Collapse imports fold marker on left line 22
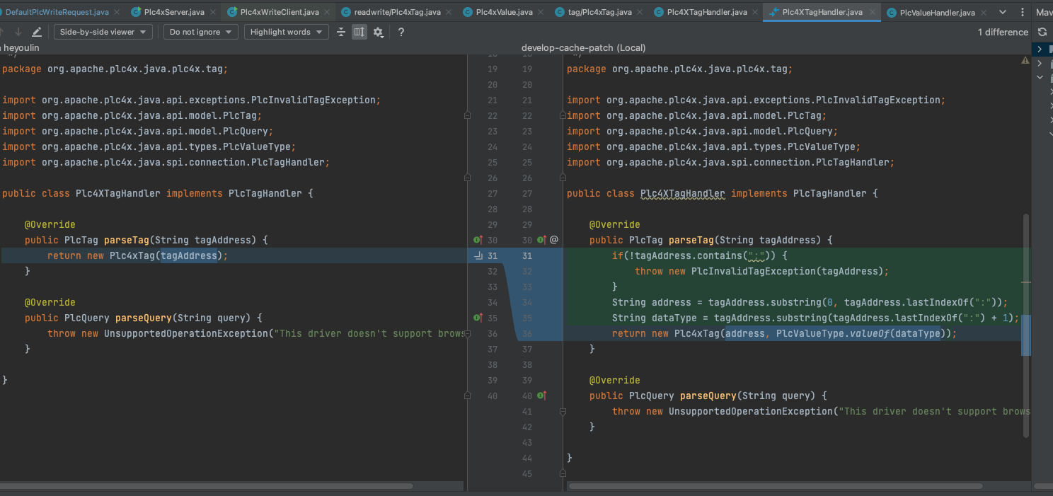Viewport: 1053px width, 496px height. [x=467, y=115]
